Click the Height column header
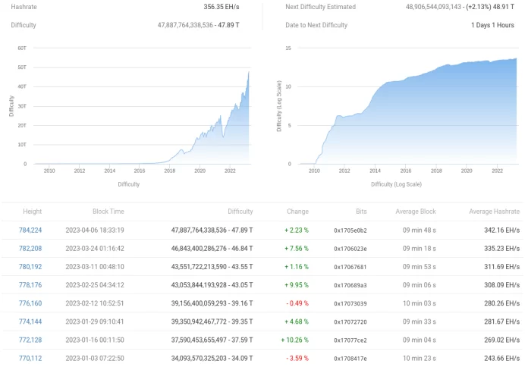This screenshot has height=367, width=528. point(32,212)
